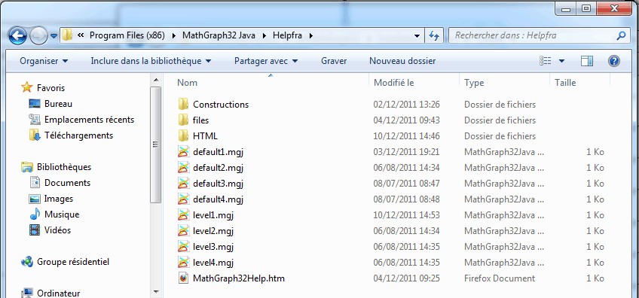Click the default4.mgj file icon
The image size is (639, 298).
pyautogui.click(x=184, y=199)
